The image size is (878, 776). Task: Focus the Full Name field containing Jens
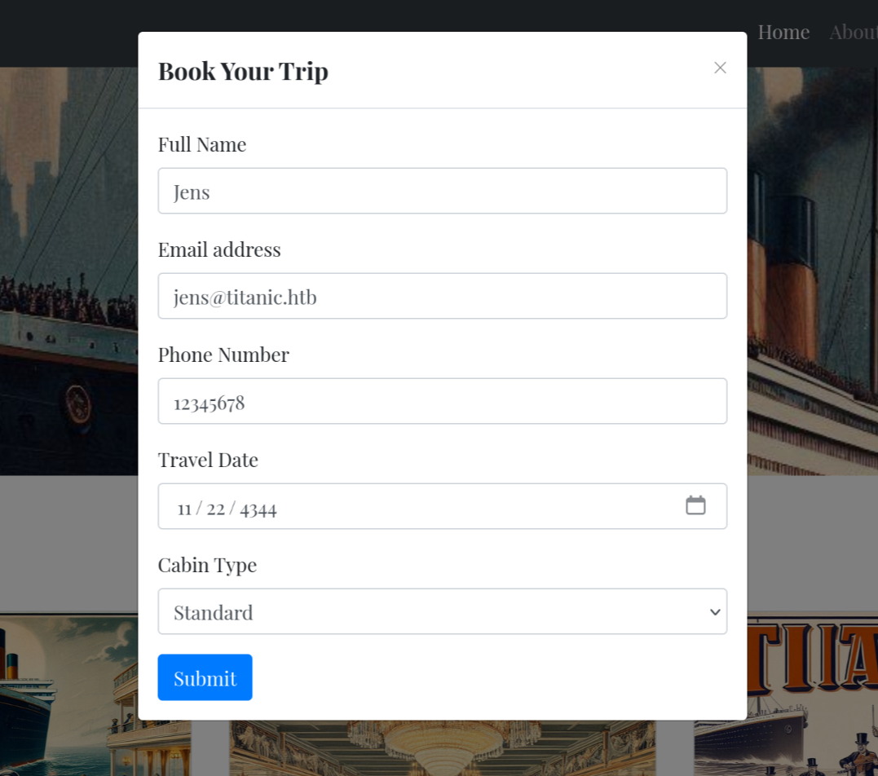tap(443, 191)
